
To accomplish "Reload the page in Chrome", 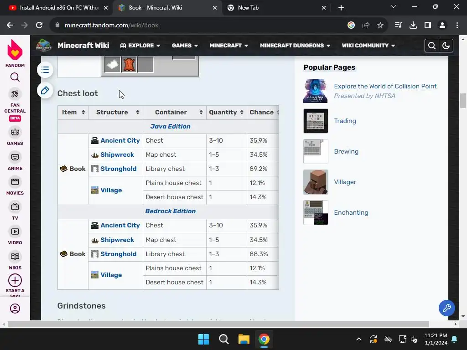I will [x=39, y=25].
